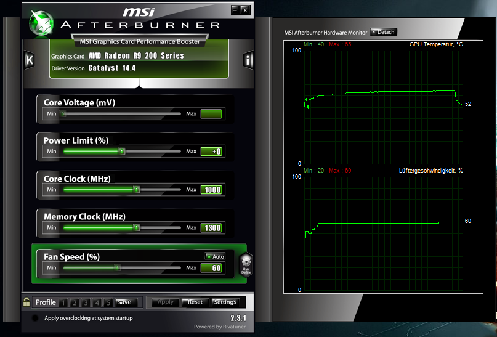The height and width of the screenshot is (337, 497).
Task: Click the GPU temperature Min 40 label
Action: (x=313, y=44)
